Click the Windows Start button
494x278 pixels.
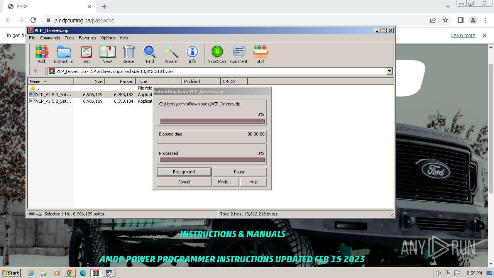[10, 273]
